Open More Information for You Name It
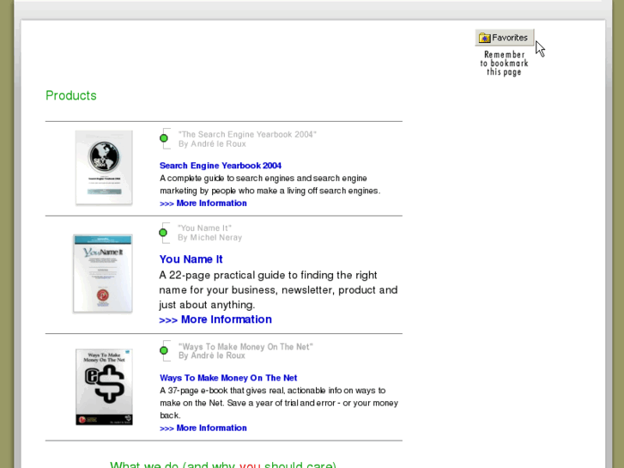 (x=215, y=319)
